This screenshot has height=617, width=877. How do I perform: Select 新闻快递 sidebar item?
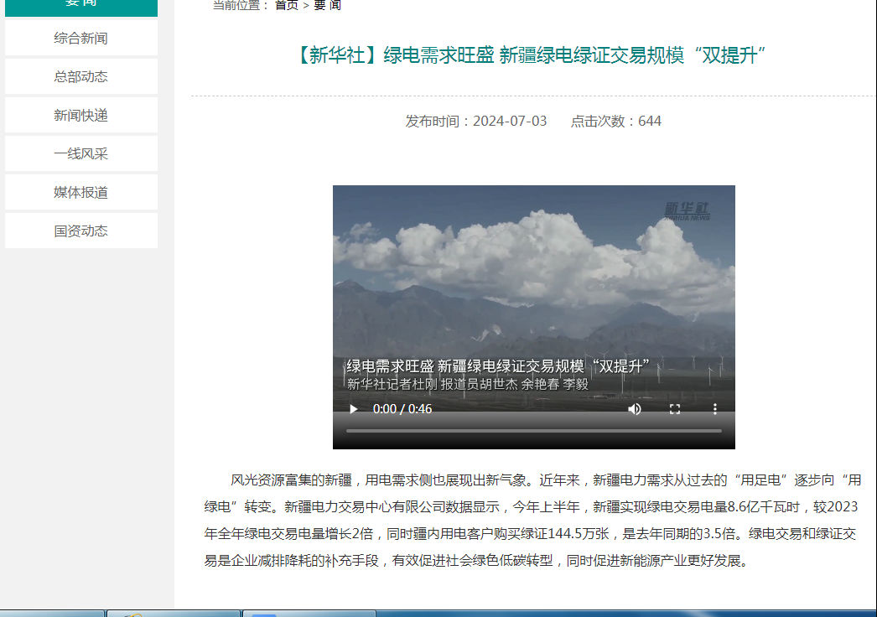81,115
